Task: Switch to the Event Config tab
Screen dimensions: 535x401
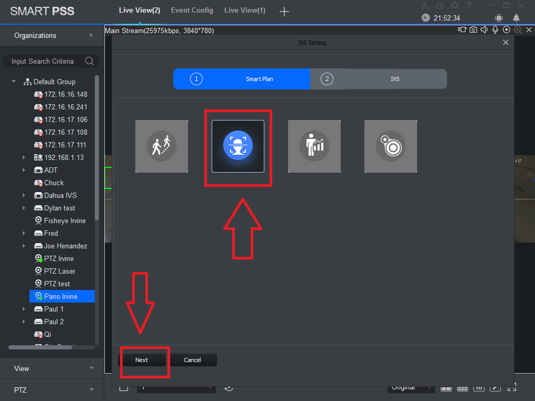Action: (x=192, y=11)
